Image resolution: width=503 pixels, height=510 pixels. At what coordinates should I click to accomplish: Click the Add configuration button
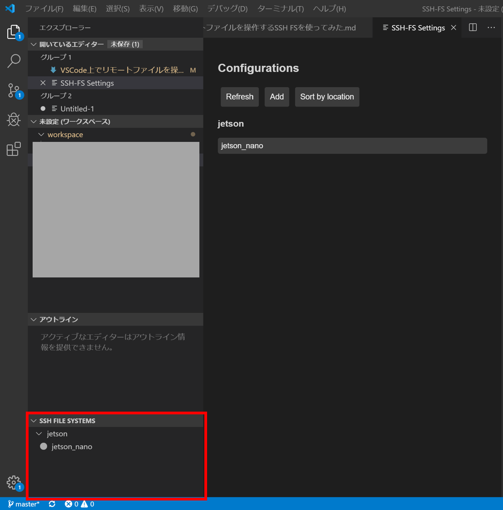pyautogui.click(x=277, y=97)
